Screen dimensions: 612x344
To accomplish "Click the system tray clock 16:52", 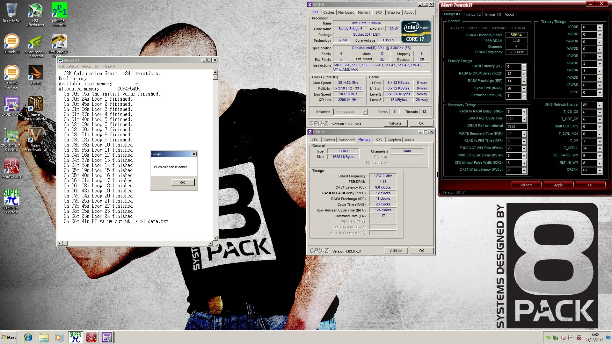I will coord(594,335).
